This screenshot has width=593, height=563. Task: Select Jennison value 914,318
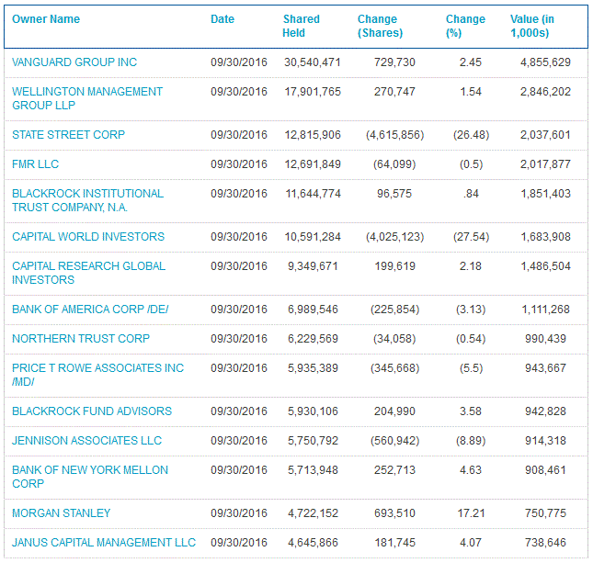coord(545,441)
